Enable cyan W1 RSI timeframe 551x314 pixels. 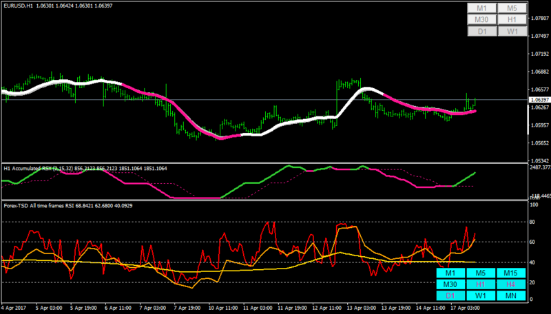tap(481, 295)
